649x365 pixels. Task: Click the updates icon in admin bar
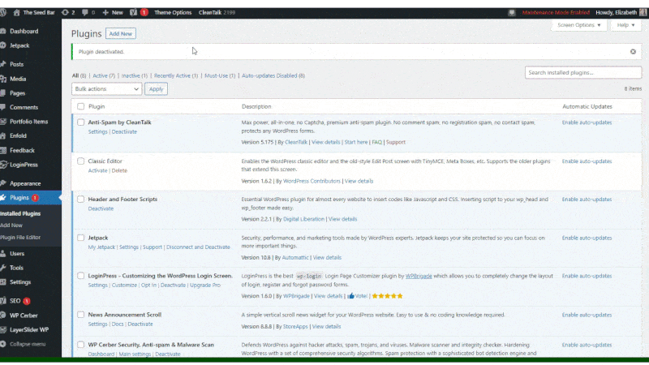(65, 12)
